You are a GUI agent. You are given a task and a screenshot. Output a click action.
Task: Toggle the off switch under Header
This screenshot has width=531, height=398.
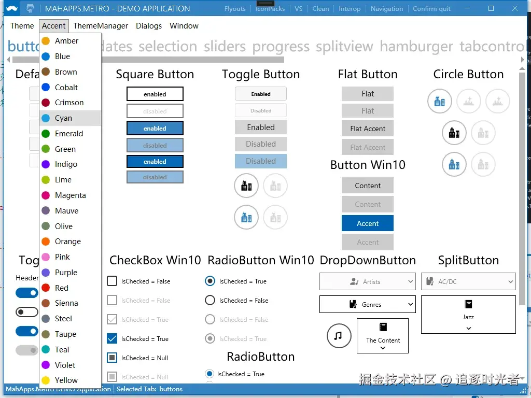click(x=27, y=311)
